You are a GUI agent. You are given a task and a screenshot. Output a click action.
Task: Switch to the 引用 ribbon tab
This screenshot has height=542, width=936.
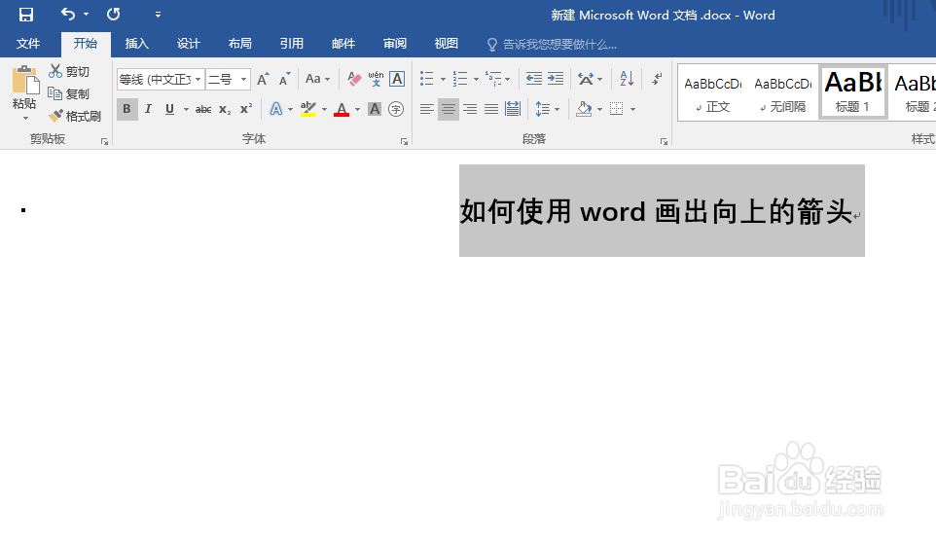[x=291, y=44]
